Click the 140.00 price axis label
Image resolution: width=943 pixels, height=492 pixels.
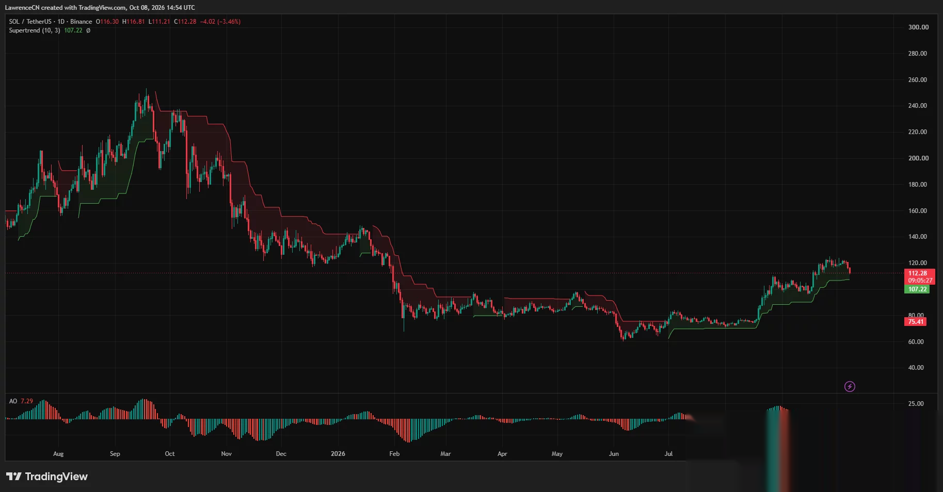917,237
